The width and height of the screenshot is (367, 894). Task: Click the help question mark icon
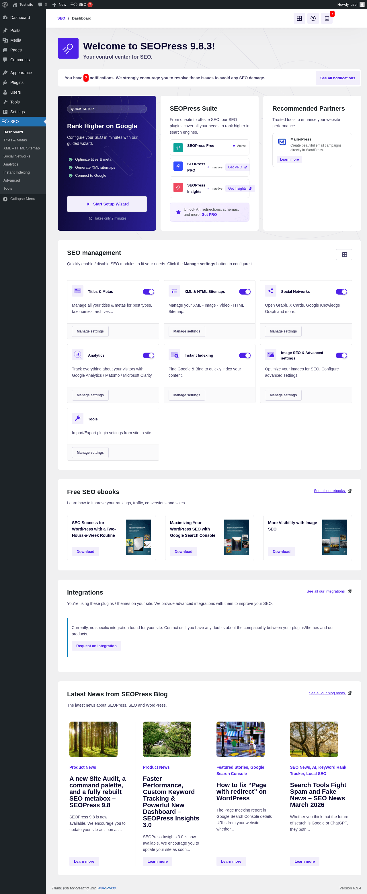coord(313,18)
